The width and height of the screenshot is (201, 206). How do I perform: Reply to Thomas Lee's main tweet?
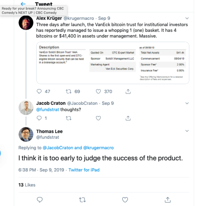[39, 200]
